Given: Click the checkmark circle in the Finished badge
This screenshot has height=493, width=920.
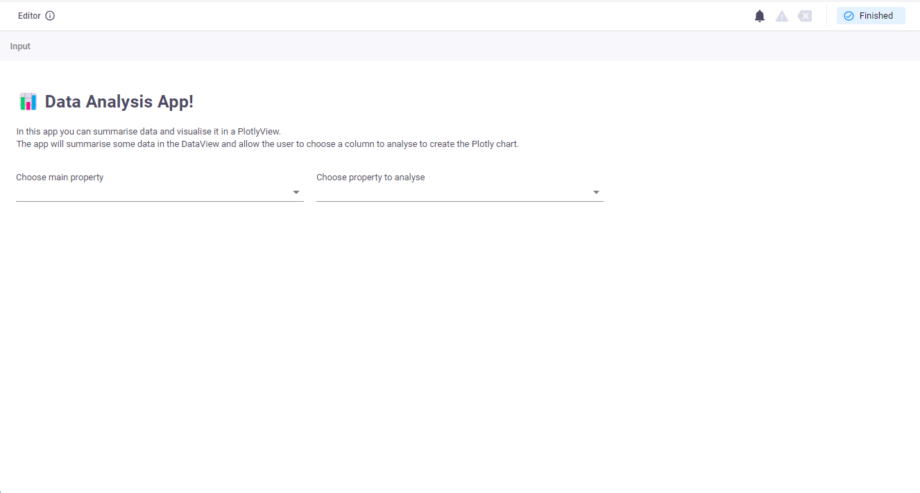Looking at the screenshot, I should coord(849,16).
